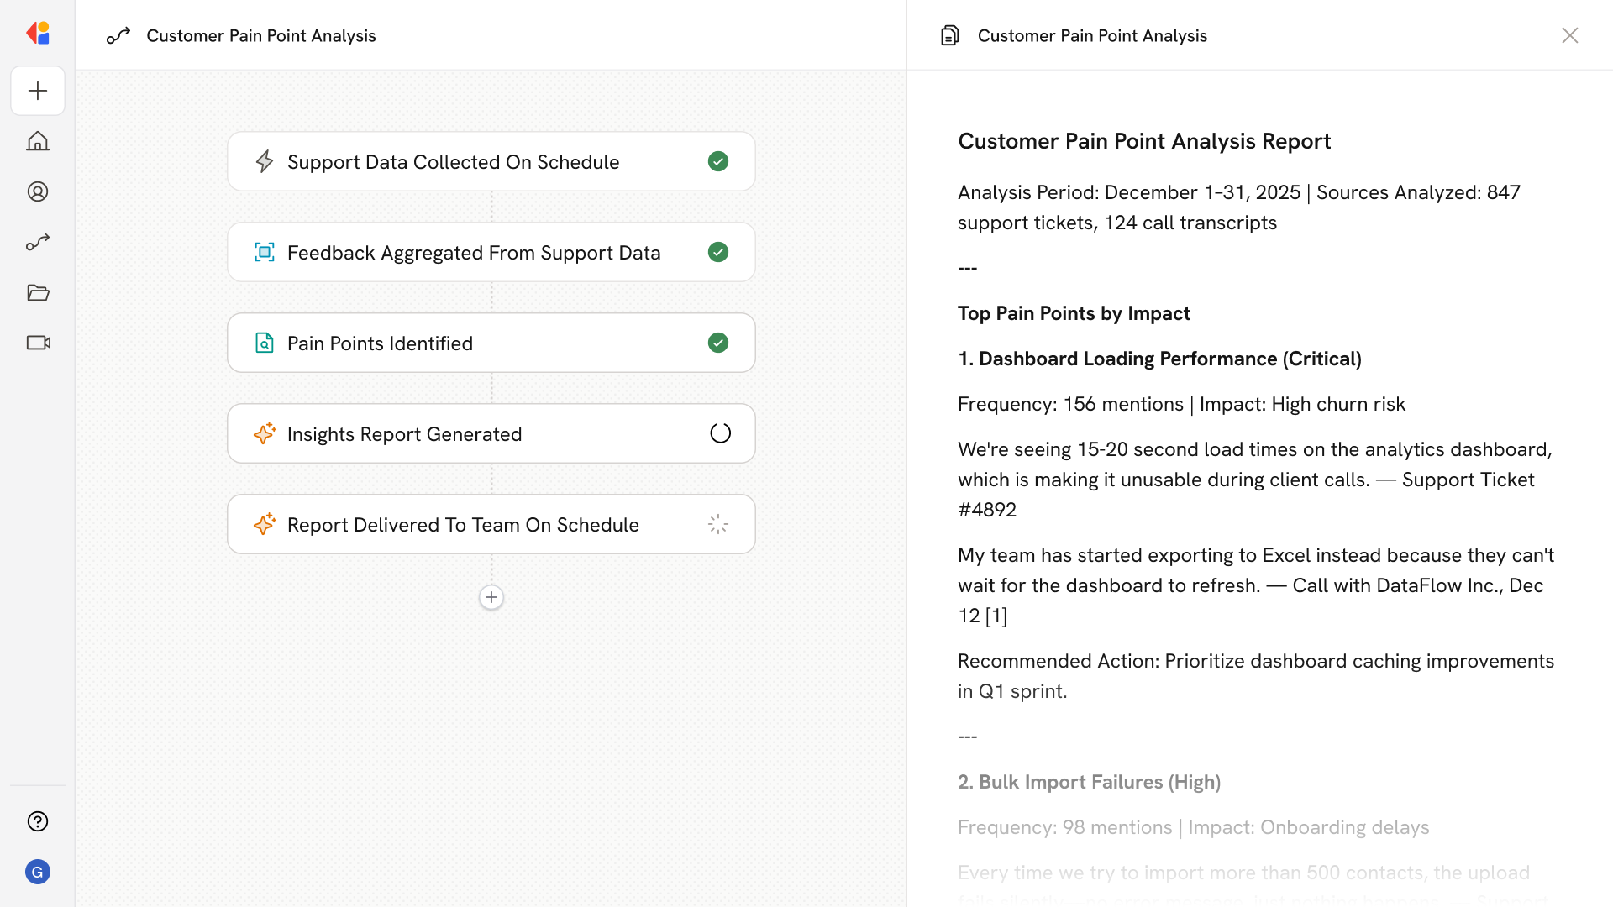Select the workflows path icon in the sidebar
The height and width of the screenshot is (907, 1613).
point(38,242)
